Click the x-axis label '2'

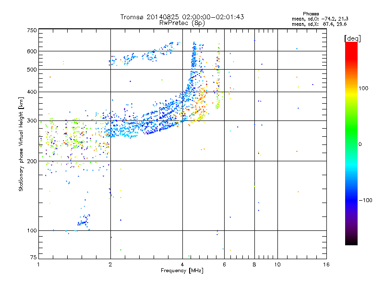click(x=110, y=264)
